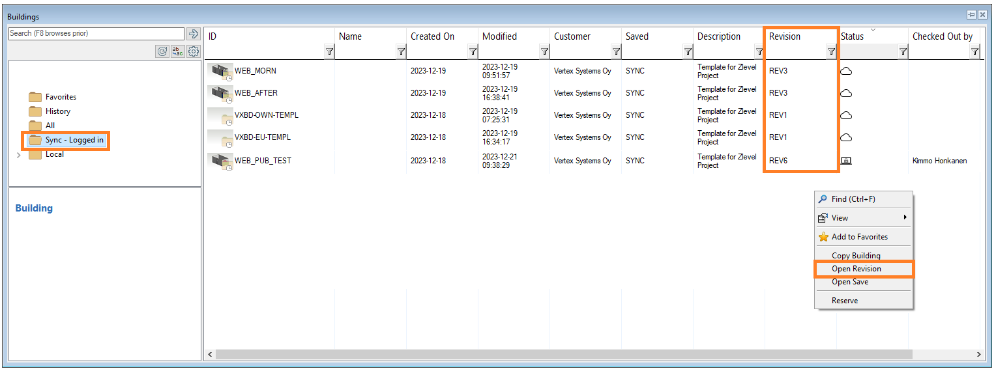Screen dimensions: 996x369
Task: Click the Kimmo Honkanen cell
Action: click(x=939, y=160)
